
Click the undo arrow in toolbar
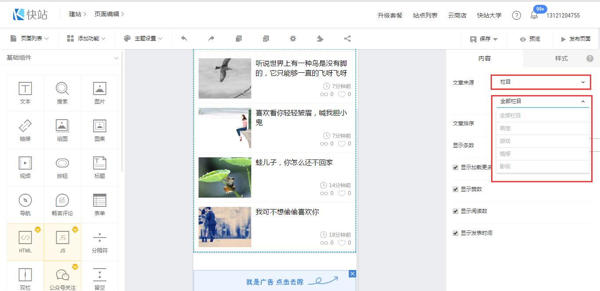(184, 39)
